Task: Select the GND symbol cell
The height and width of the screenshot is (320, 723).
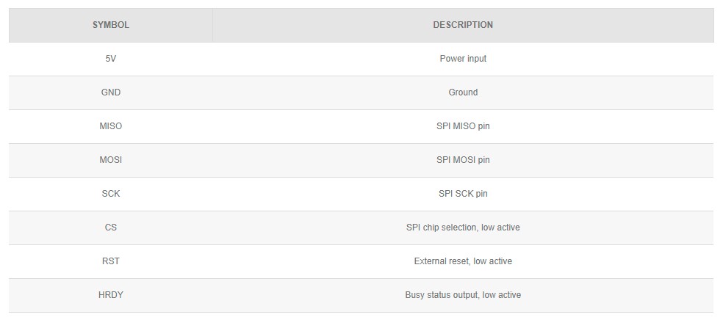Action: tap(110, 92)
